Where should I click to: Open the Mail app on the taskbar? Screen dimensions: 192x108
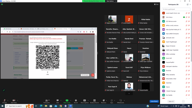pyautogui.click(x=56, y=106)
